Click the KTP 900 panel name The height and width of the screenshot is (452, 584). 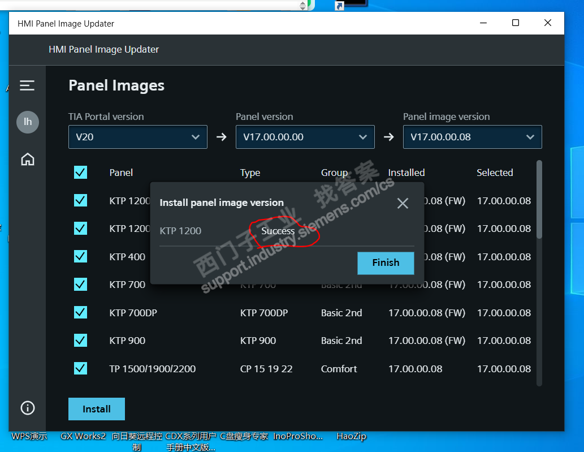pos(127,341)
